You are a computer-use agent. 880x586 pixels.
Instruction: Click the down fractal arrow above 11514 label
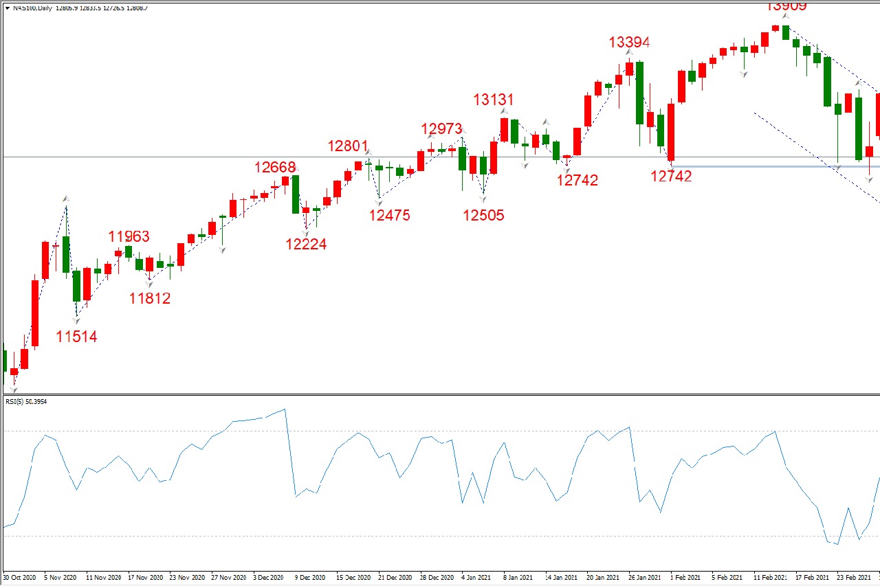76,320
